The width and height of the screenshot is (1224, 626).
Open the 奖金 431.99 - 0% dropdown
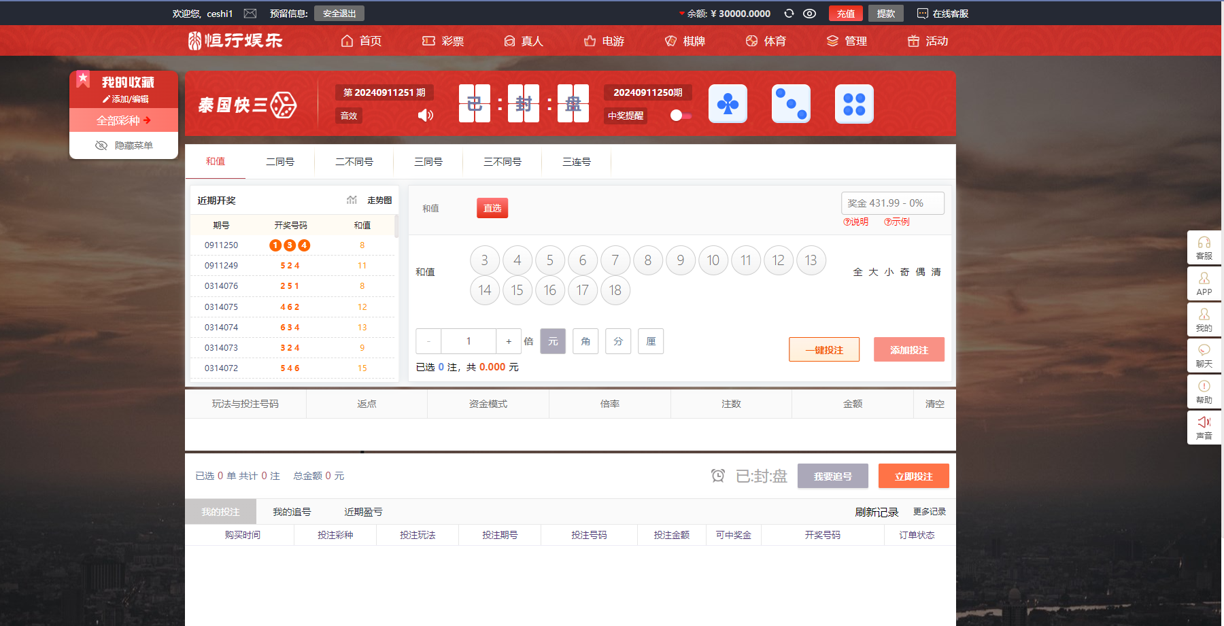892,203
